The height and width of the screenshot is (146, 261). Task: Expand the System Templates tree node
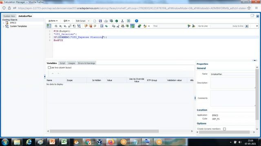4,26
